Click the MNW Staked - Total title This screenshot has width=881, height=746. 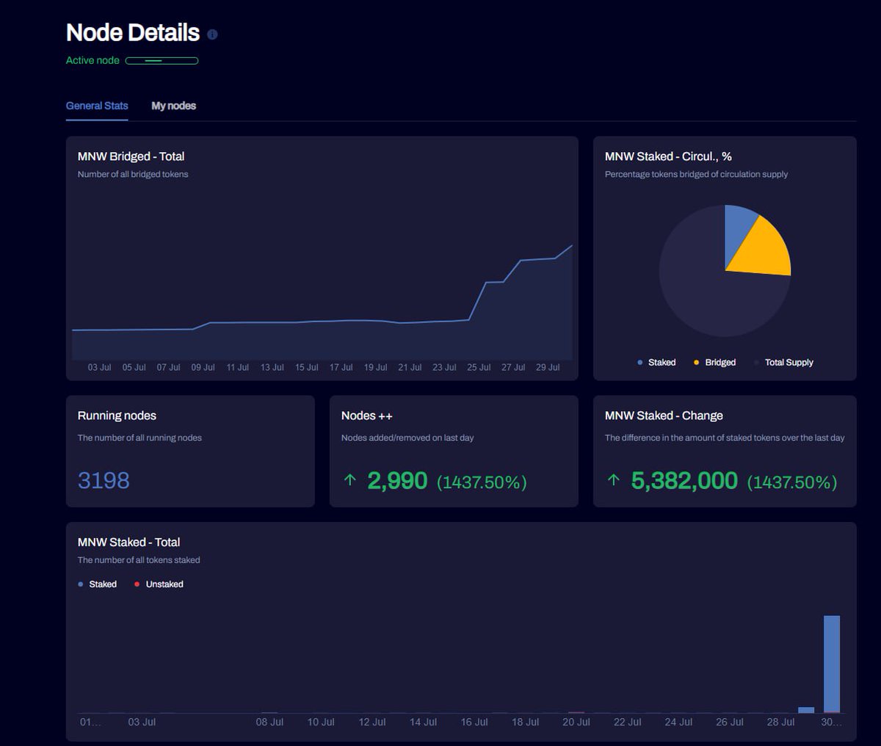click(128, 543)
